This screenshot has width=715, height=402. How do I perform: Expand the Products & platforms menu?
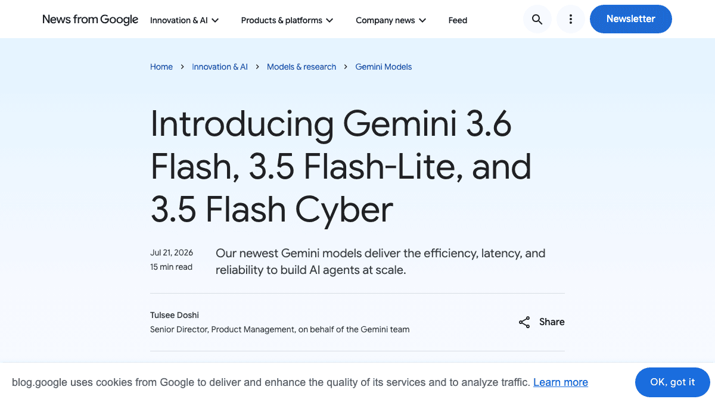click(x=287, y=20)
